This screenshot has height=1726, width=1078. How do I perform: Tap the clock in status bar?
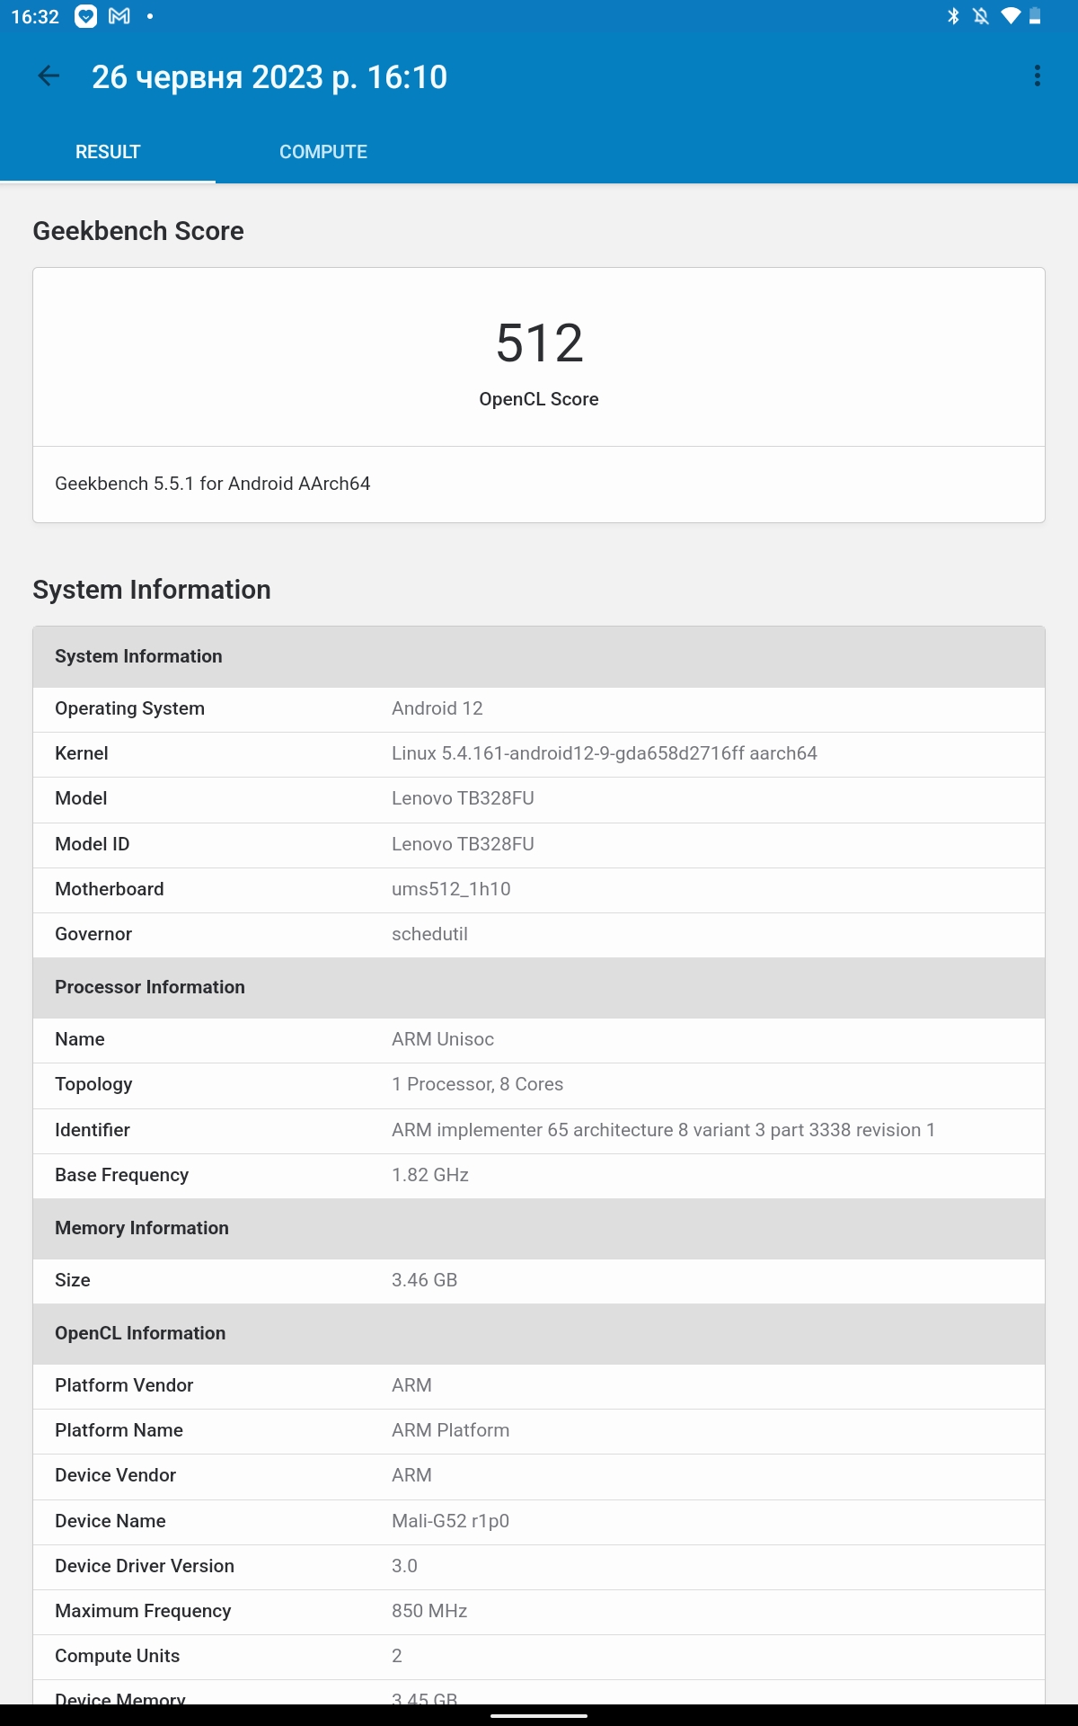(x=35, y=16)
